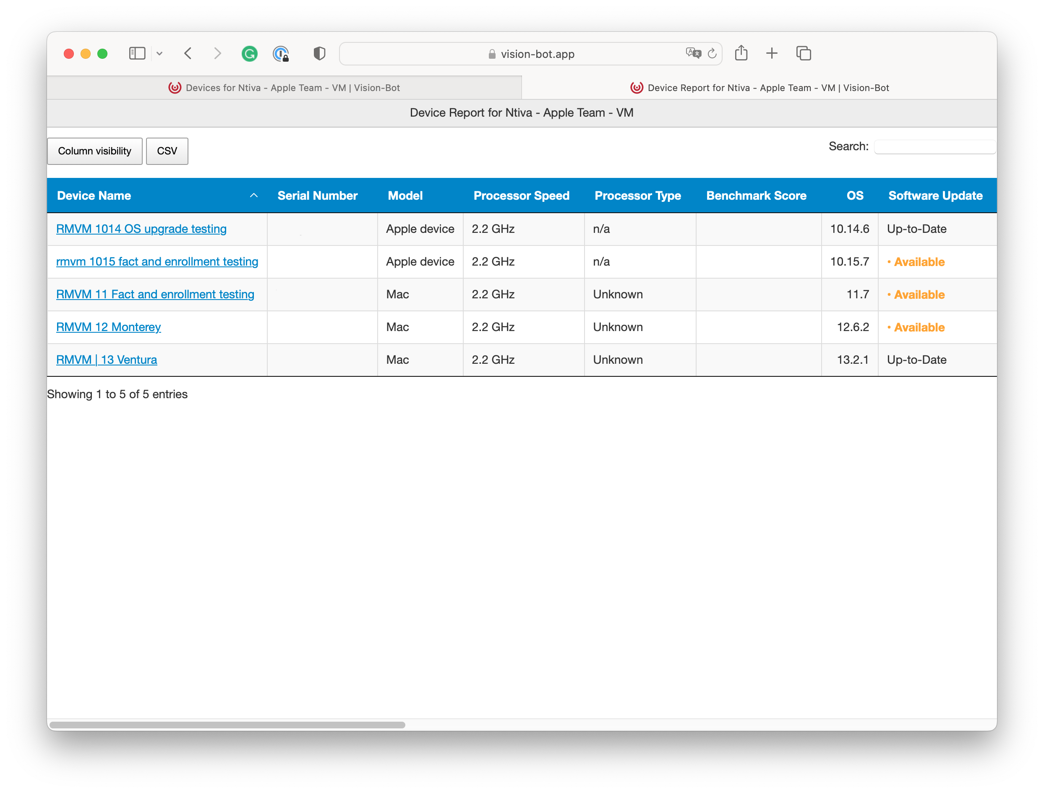Open the privacy shield report icon
Image resolution: width=1044 pixels, height=793 pixels.
pyautogui.click(x=319, y=53)
